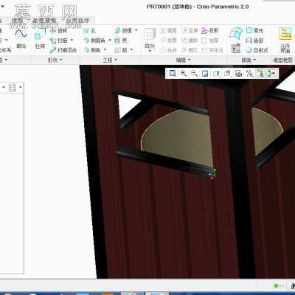Click the Refit view icon
This screenshot has height=295, width=295.
click(173, 73)
